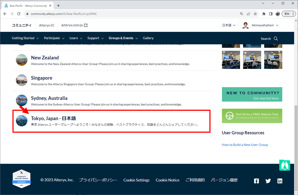
Task: Reload the page with the refresh icon
Action: [x=19, y=14]
